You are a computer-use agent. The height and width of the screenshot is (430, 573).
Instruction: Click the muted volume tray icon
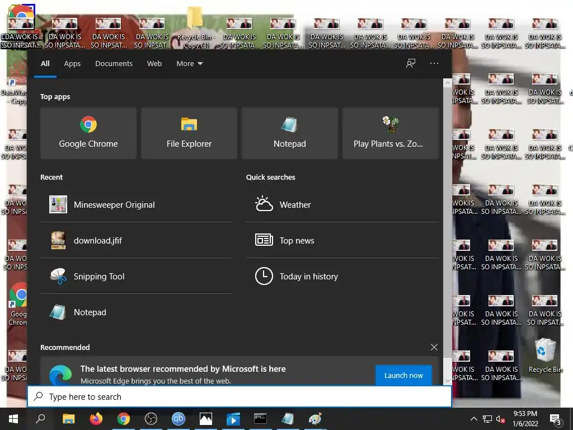500,419
